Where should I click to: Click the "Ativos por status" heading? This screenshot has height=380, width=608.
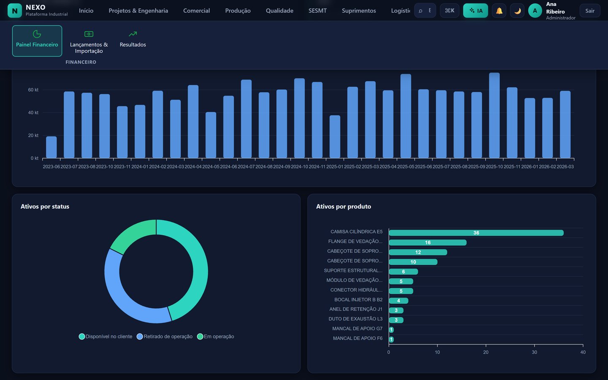(45, 206)
